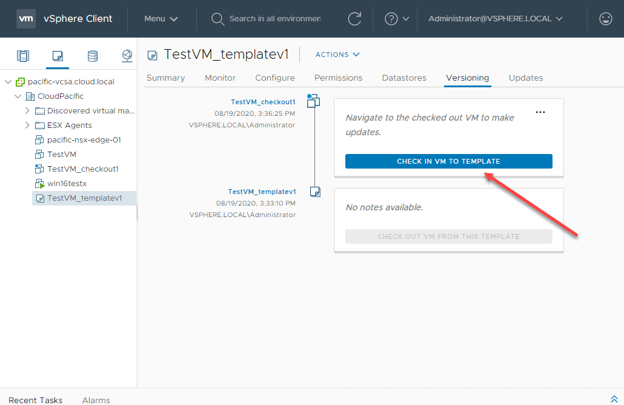Open the Menu dropdown
624x405 pixels.
coord(161,19)
